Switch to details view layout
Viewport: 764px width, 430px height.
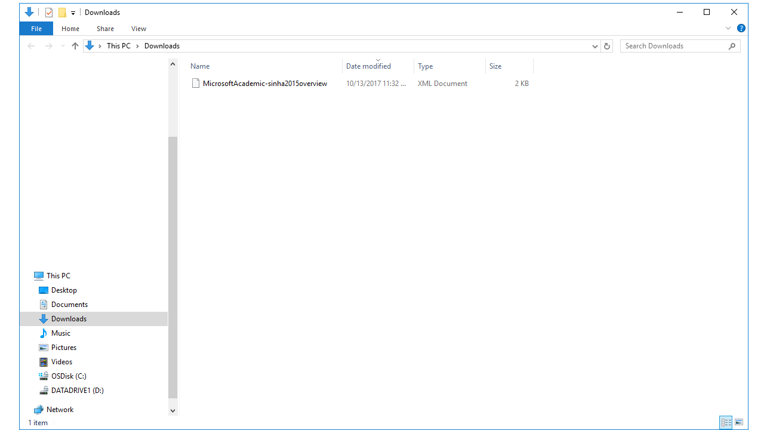pyautogui.click(x=726, y=422)
